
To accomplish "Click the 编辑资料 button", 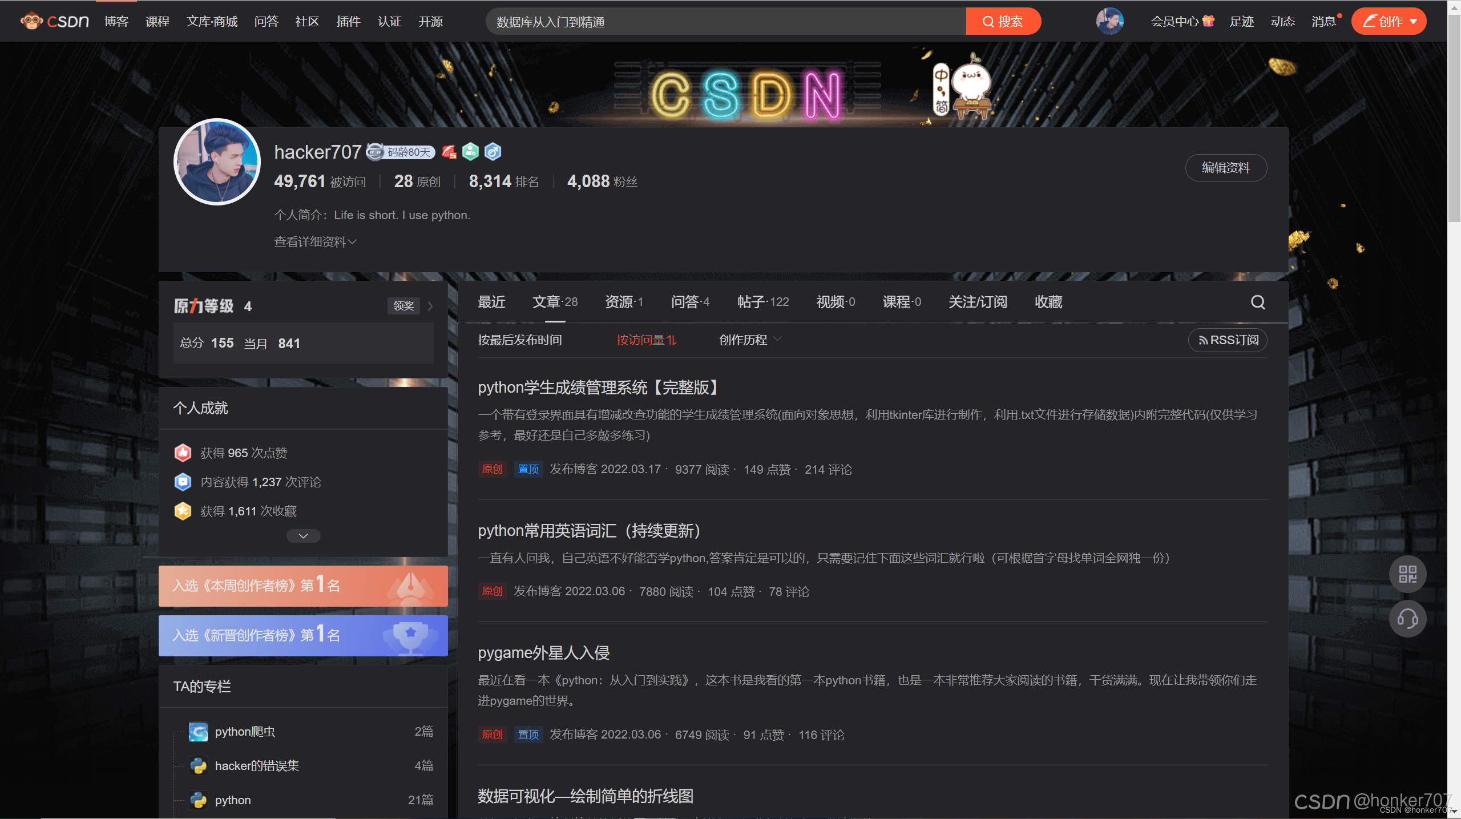I will click(x=1226, y=168).
